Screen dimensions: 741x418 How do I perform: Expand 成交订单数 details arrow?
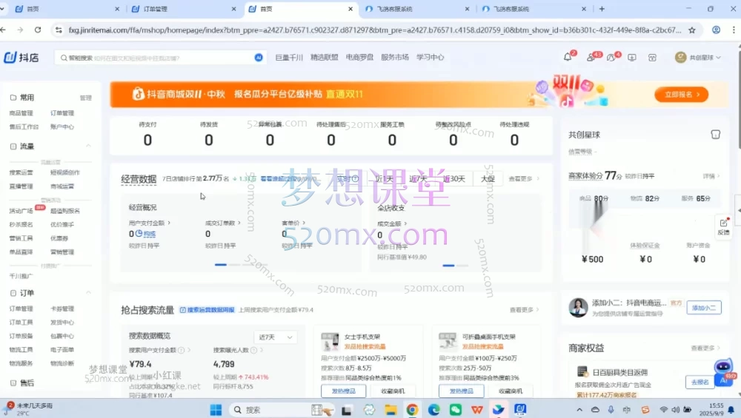coord(239,223)
